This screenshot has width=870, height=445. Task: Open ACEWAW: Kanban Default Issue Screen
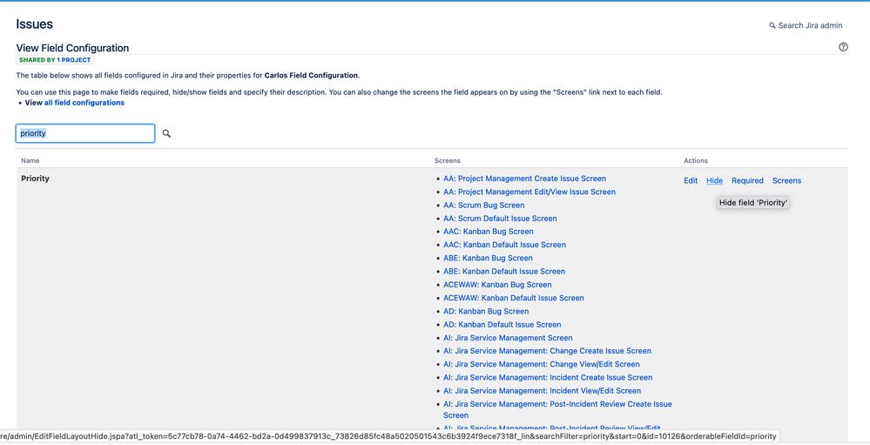(x=513, y=298)
